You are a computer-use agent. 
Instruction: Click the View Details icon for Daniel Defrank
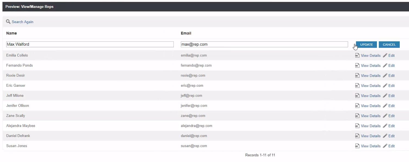pos(357,136)
